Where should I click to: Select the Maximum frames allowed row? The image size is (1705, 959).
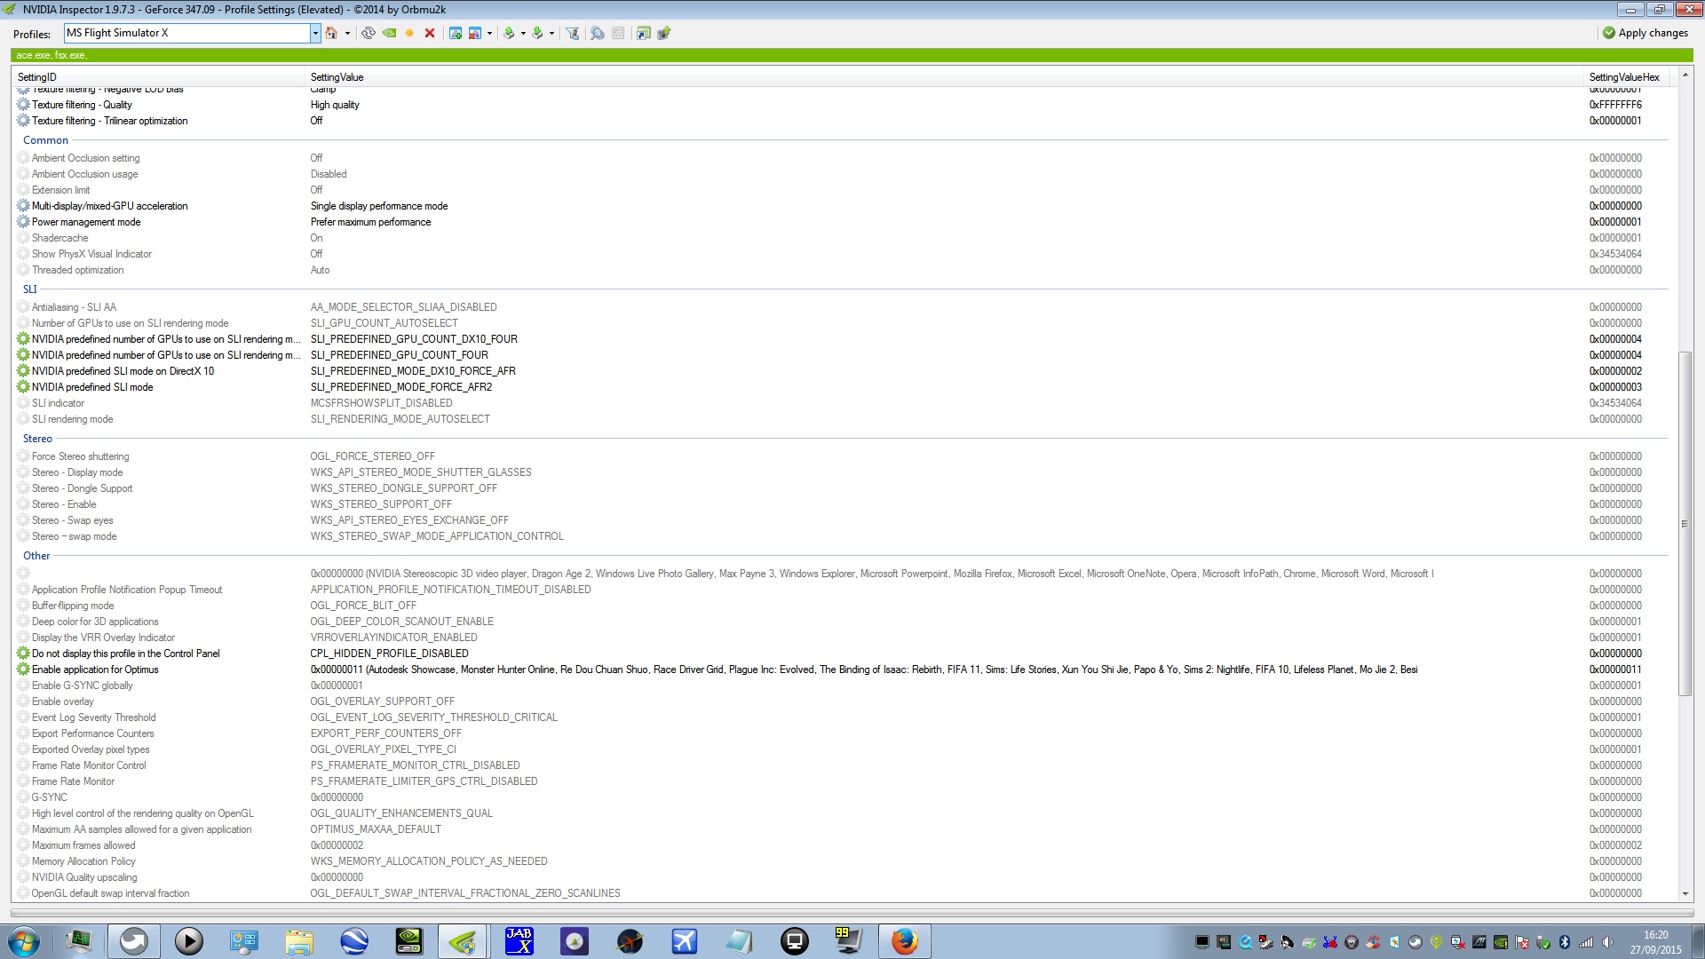click(x=840, y=845)
